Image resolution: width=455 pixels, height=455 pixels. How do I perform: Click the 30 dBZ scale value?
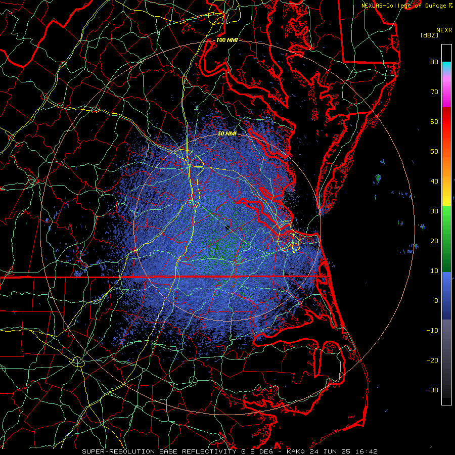[x=434, y=211]
